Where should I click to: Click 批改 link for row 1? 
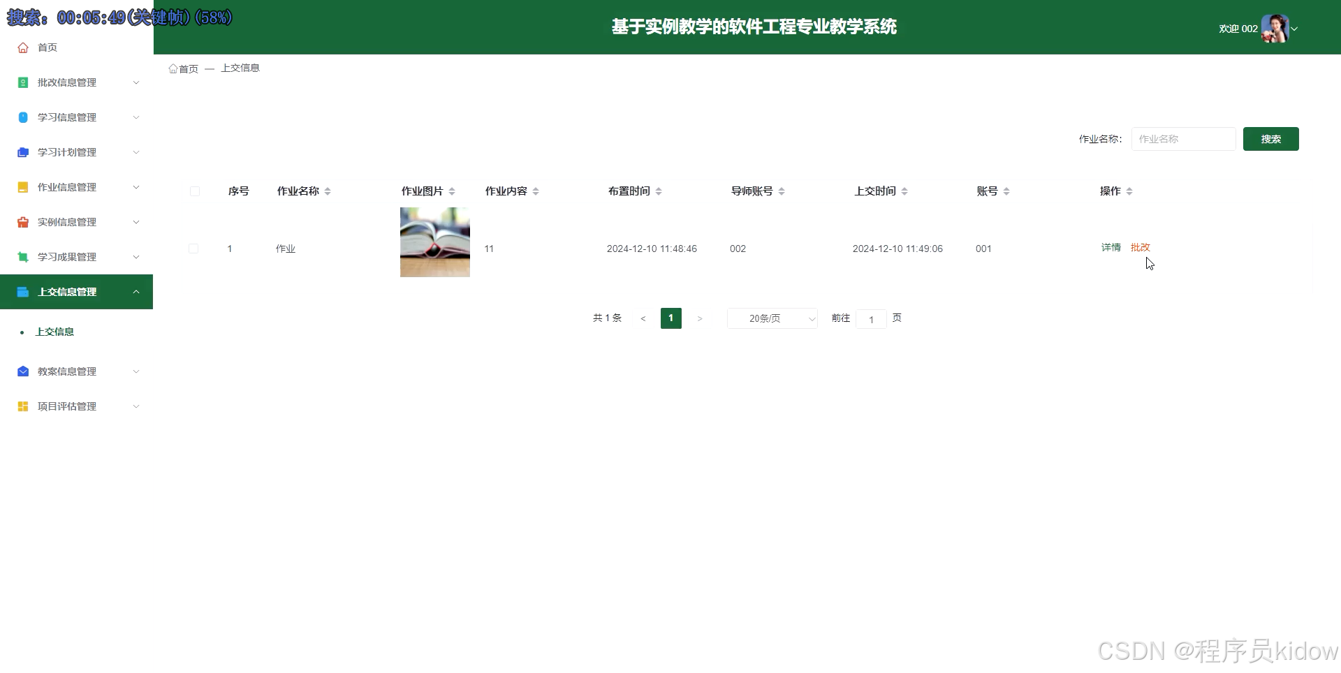pyautogui.click(x=1140, y=247)
